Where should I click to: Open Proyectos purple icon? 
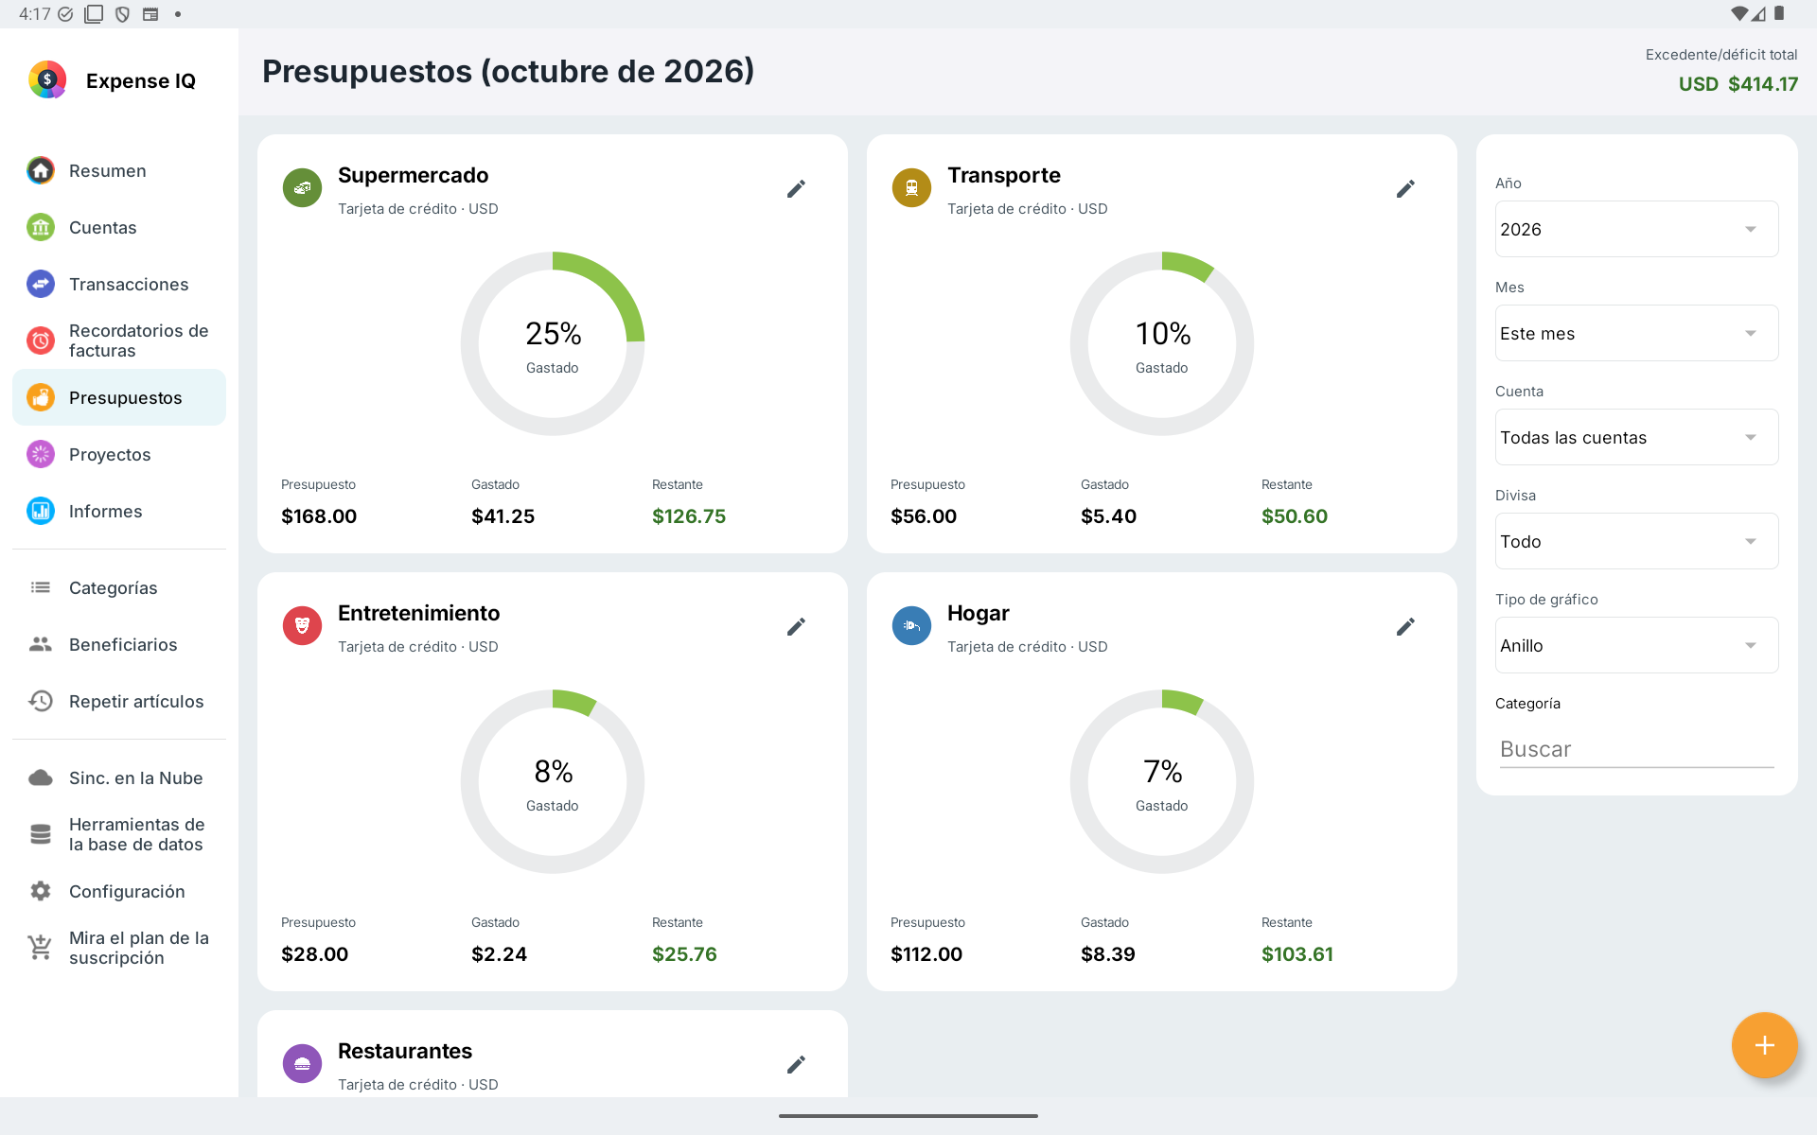click(41, 454)
